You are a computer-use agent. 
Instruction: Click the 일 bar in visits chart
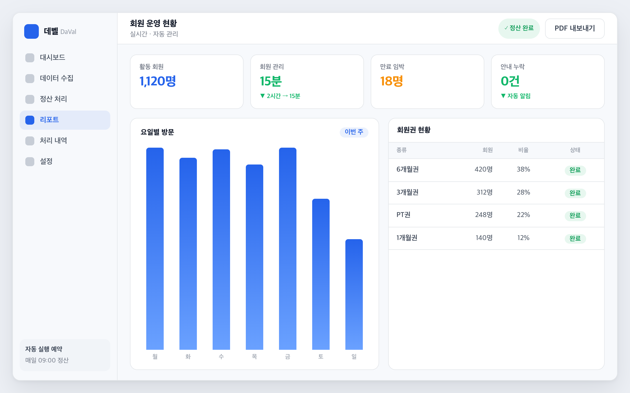point(354,294)
